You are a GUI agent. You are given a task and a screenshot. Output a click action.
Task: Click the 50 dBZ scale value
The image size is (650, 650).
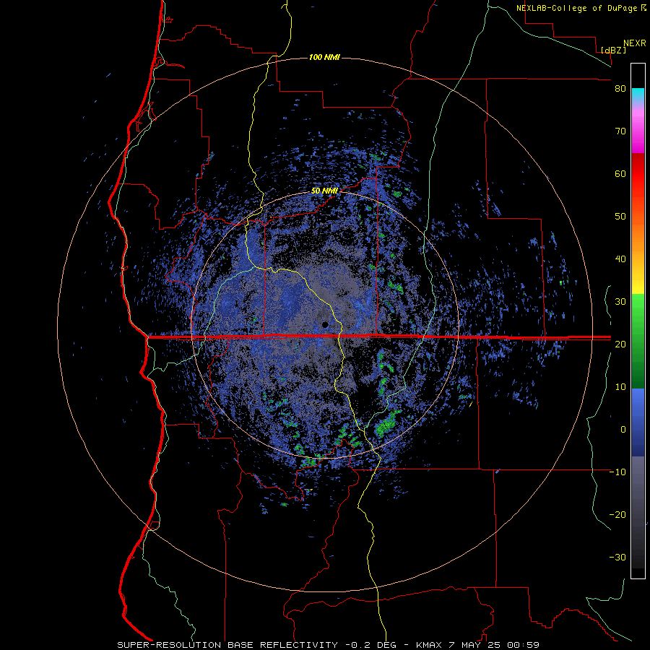point(620,217)
